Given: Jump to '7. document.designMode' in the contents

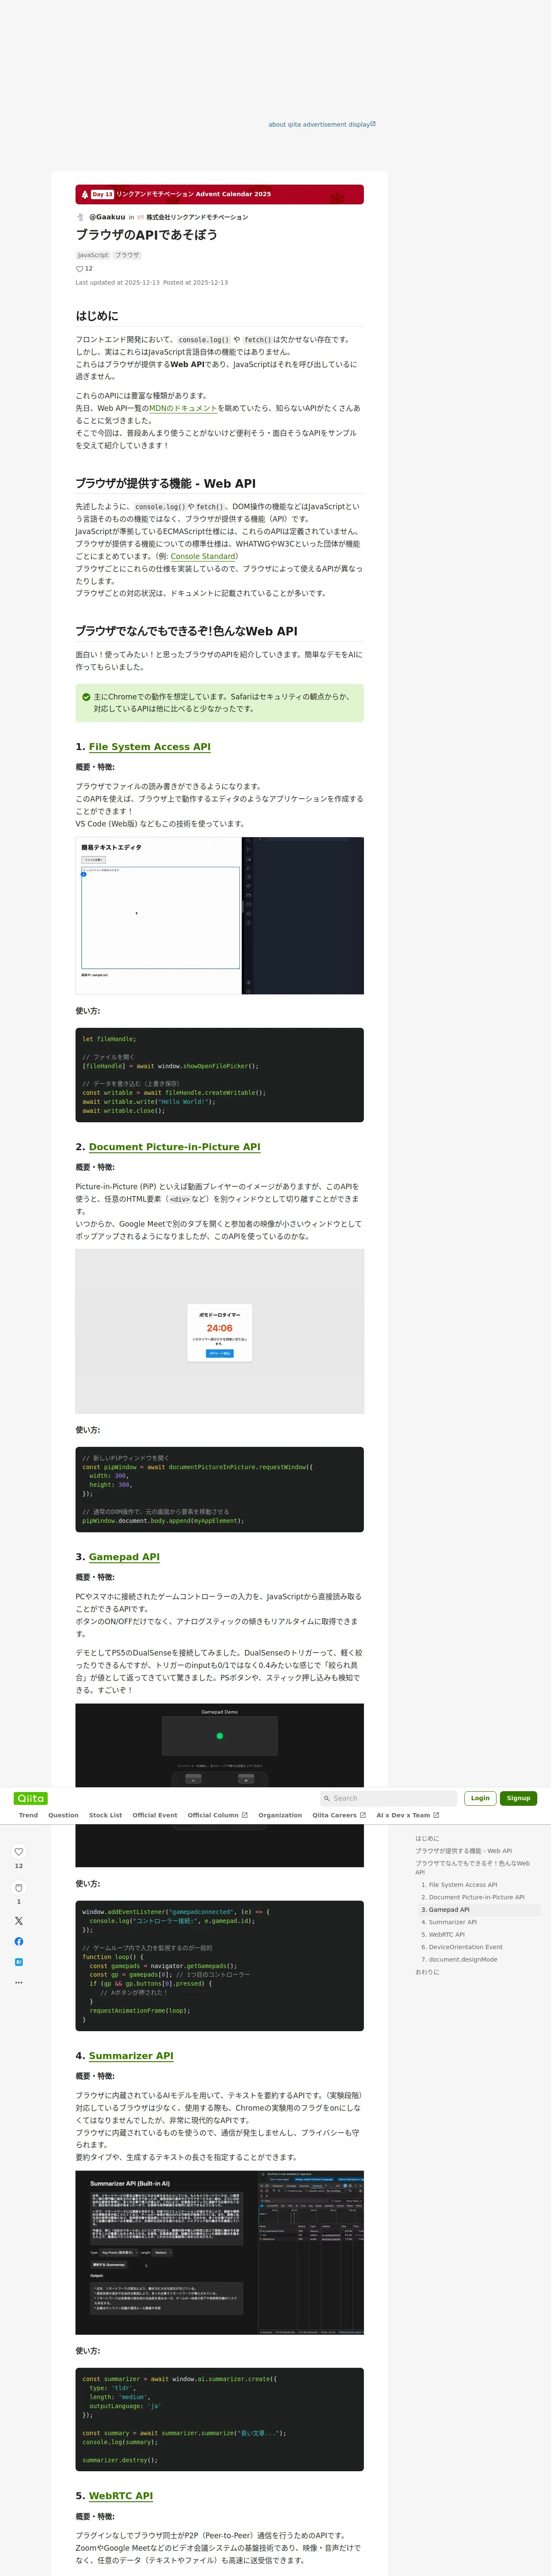Looking at the screenshot, I should (459, 1960).
